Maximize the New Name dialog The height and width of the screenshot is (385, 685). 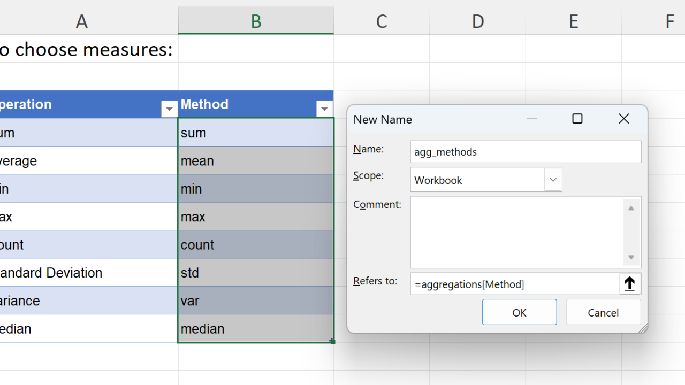pyautogui.click(x=577, y=119)
